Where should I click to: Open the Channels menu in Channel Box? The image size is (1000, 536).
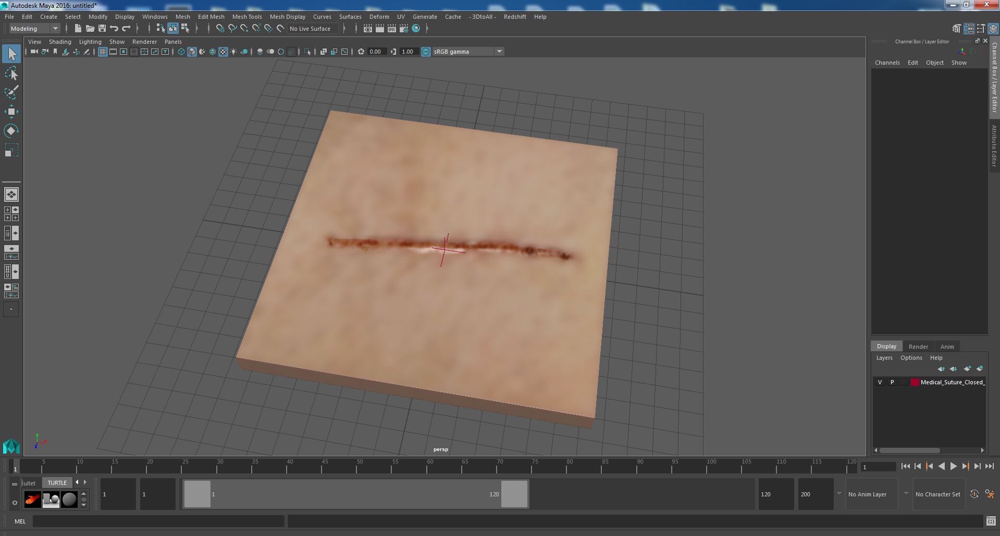point(887,63)
